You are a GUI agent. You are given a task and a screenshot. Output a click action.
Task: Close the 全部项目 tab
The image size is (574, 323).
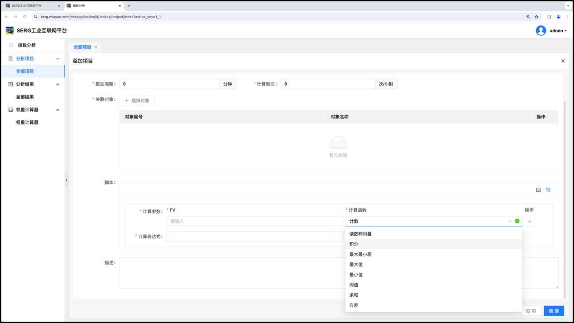(96, 47)
